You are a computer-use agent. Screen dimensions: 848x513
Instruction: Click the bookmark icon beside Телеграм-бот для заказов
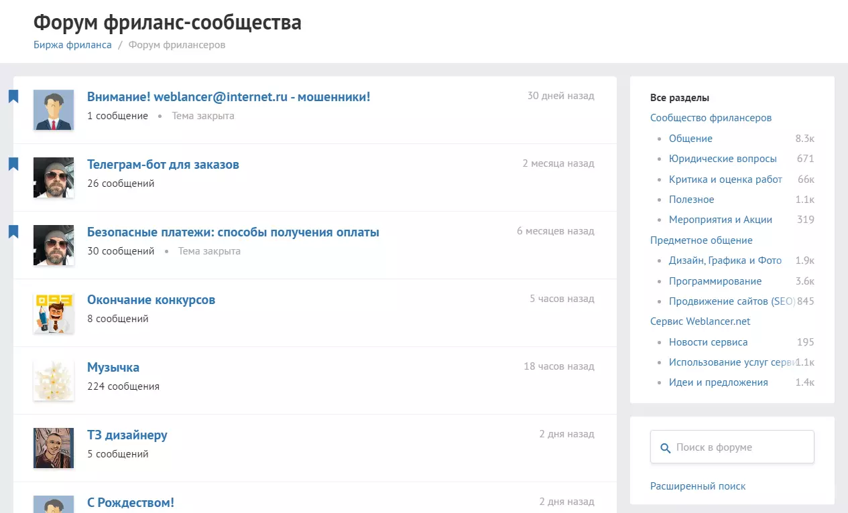(x=13, y=164)
